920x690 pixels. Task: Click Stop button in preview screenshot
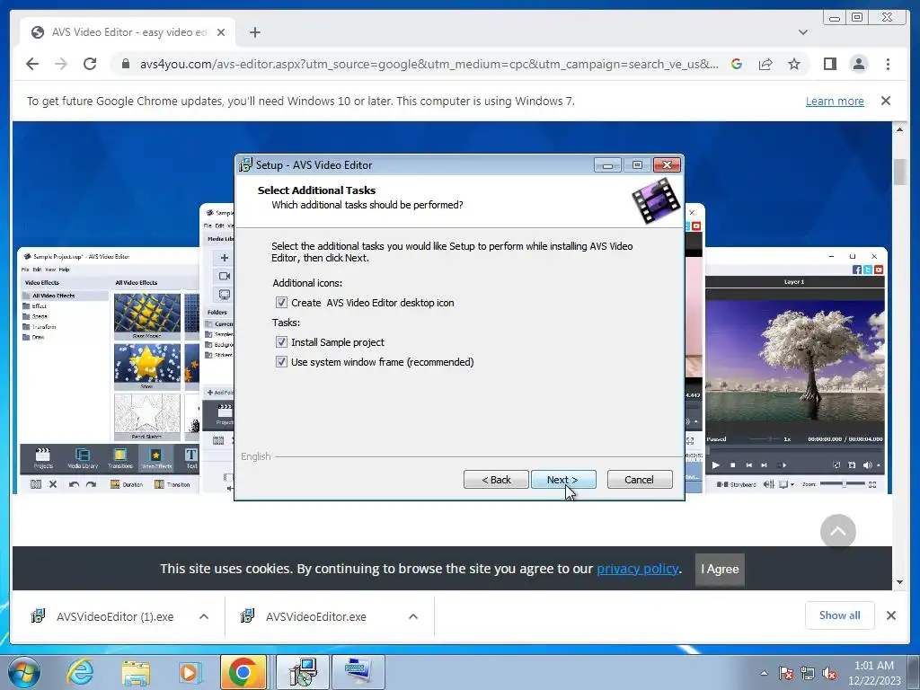732,465
